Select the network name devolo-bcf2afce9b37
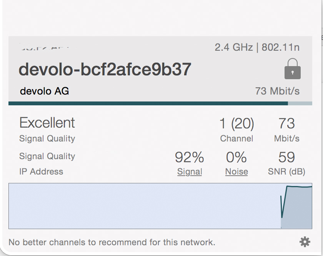The width and height of the screenshot is (323, 256). 105,70
